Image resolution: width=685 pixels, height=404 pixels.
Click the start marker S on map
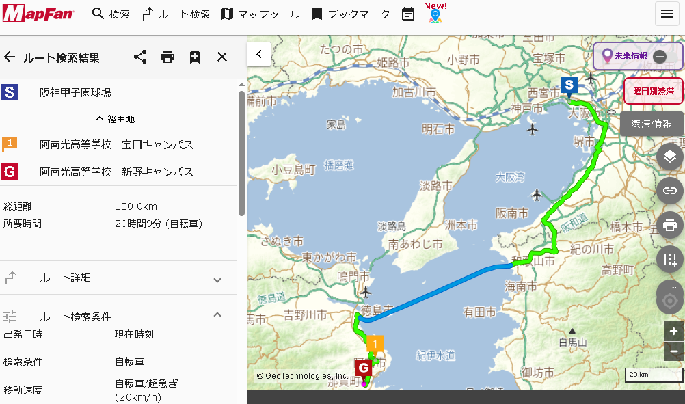(568, 84)
